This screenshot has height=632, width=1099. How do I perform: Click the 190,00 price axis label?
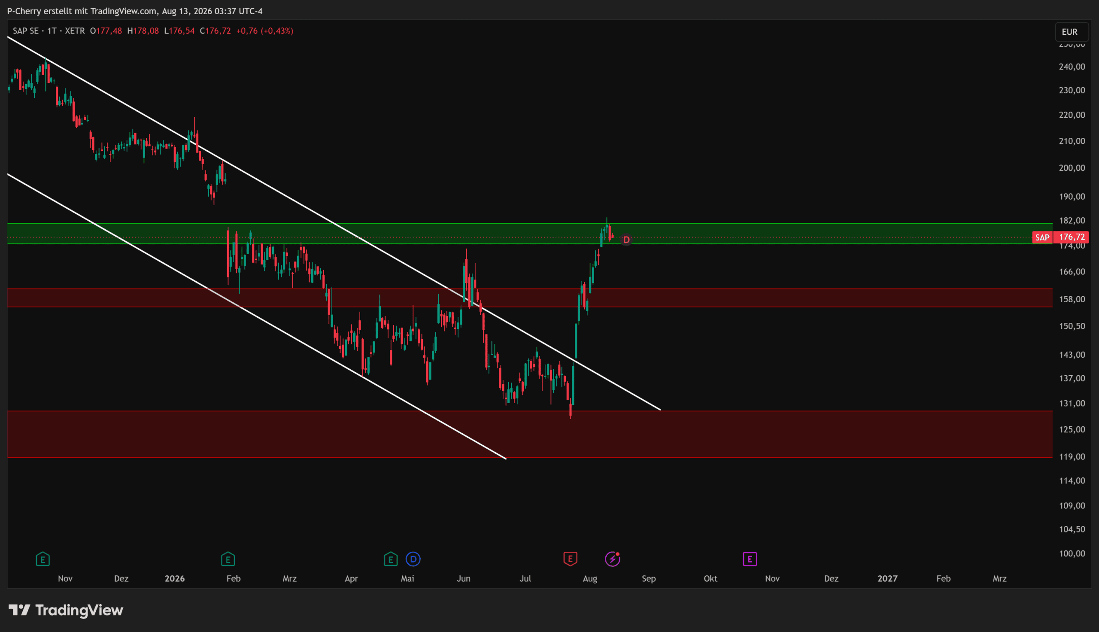1072,197
